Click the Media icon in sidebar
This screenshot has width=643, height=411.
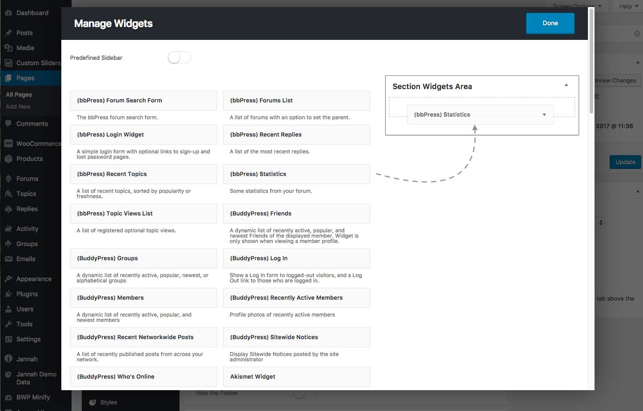[8, 48]
